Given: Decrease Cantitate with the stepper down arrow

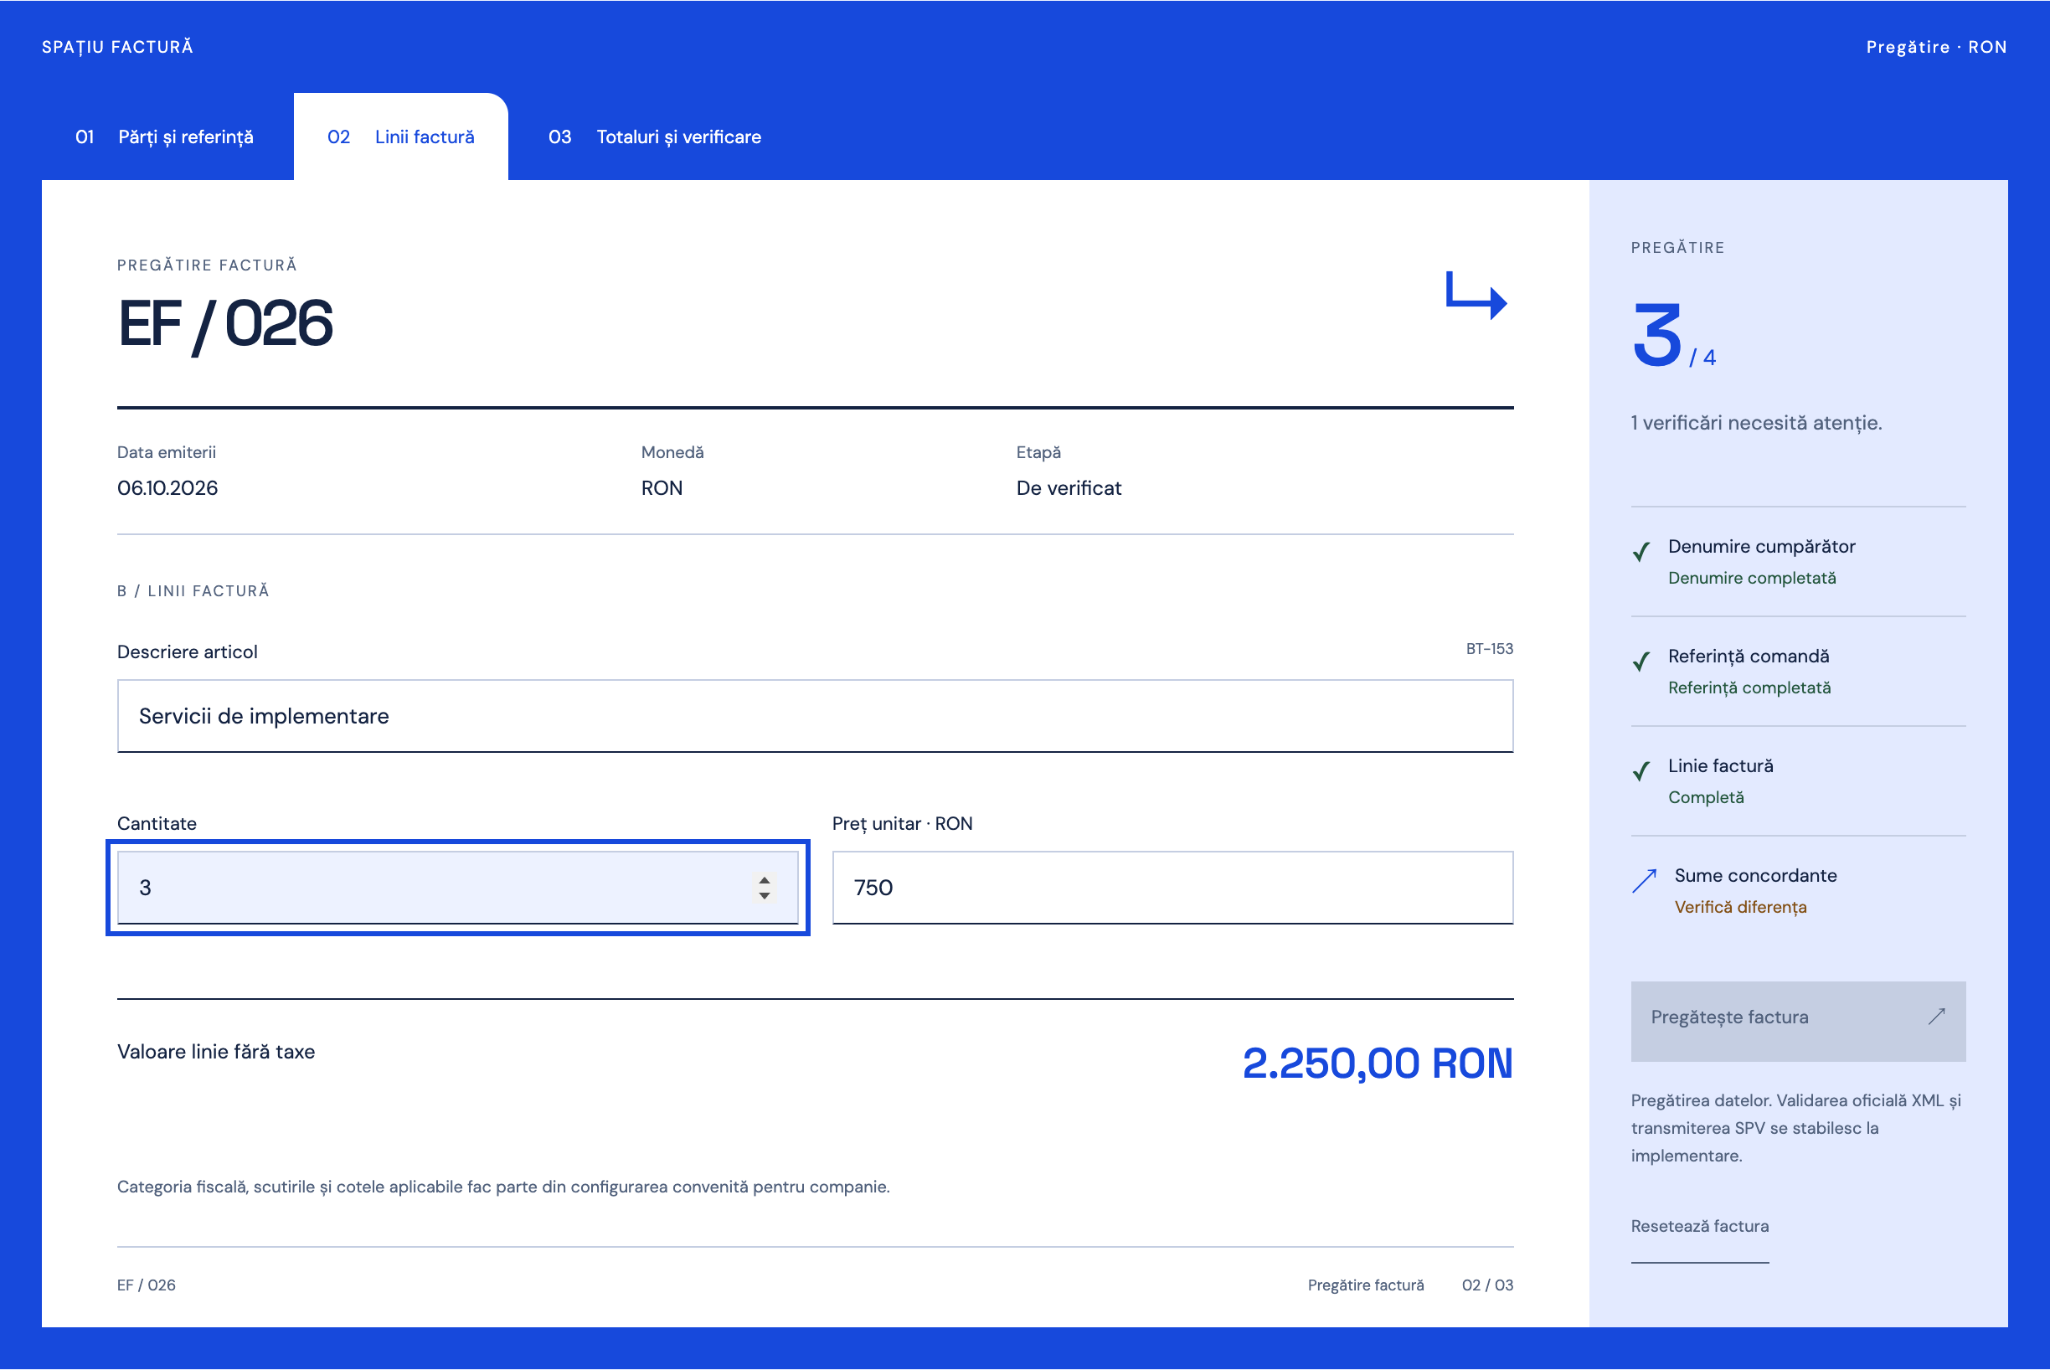Looking at the screenshot, I should tap(765, 895).
